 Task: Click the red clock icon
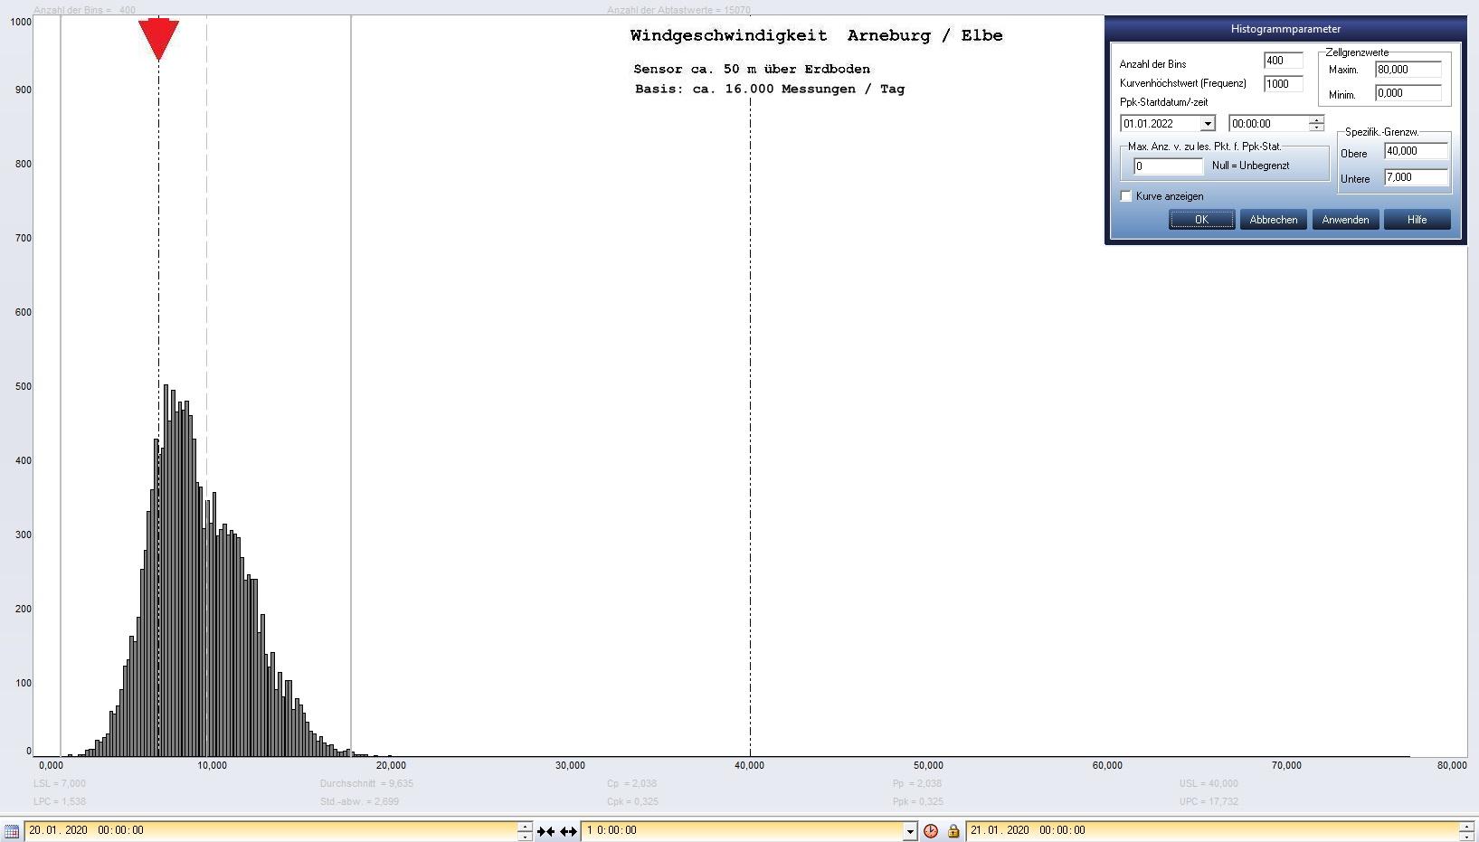[x=931, y=830]
